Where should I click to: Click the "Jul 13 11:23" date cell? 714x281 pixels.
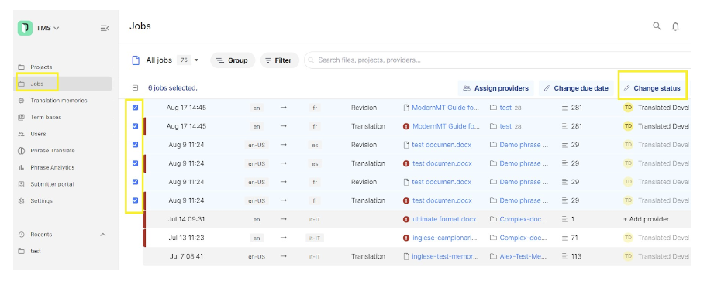click(x=186, y=238)
